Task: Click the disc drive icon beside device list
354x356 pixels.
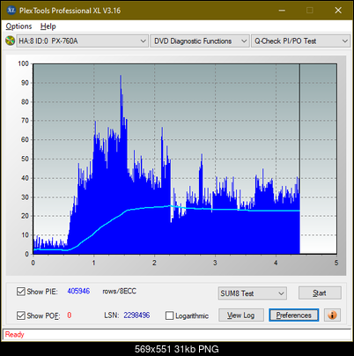Action: [x=10, y=41]
